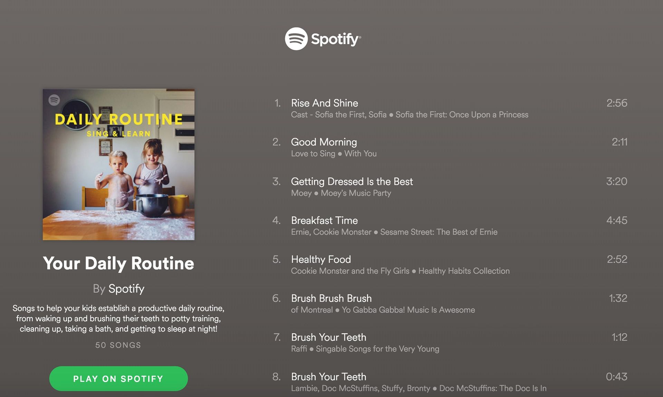
Task: Click artist line 'Cast - Sofia the First, Sofia'
Action: 338,115
